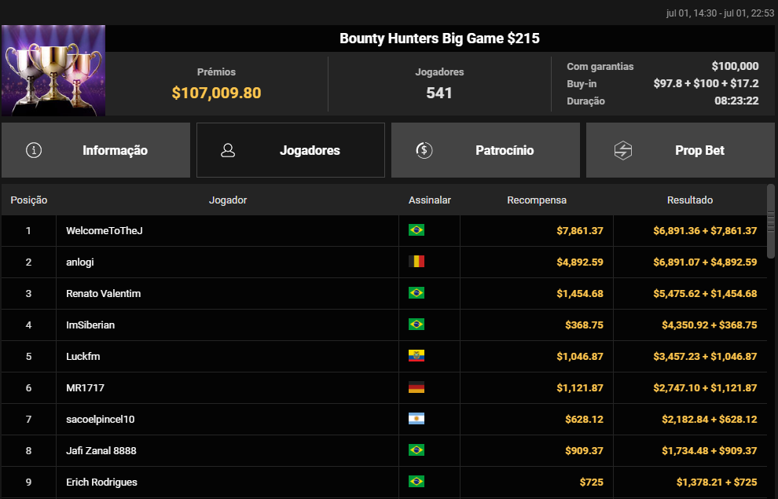Viewport: 778px width, 499px height.
Task: Click the hexagon swap icon on Prop Bet
Action: pos(622,150)
